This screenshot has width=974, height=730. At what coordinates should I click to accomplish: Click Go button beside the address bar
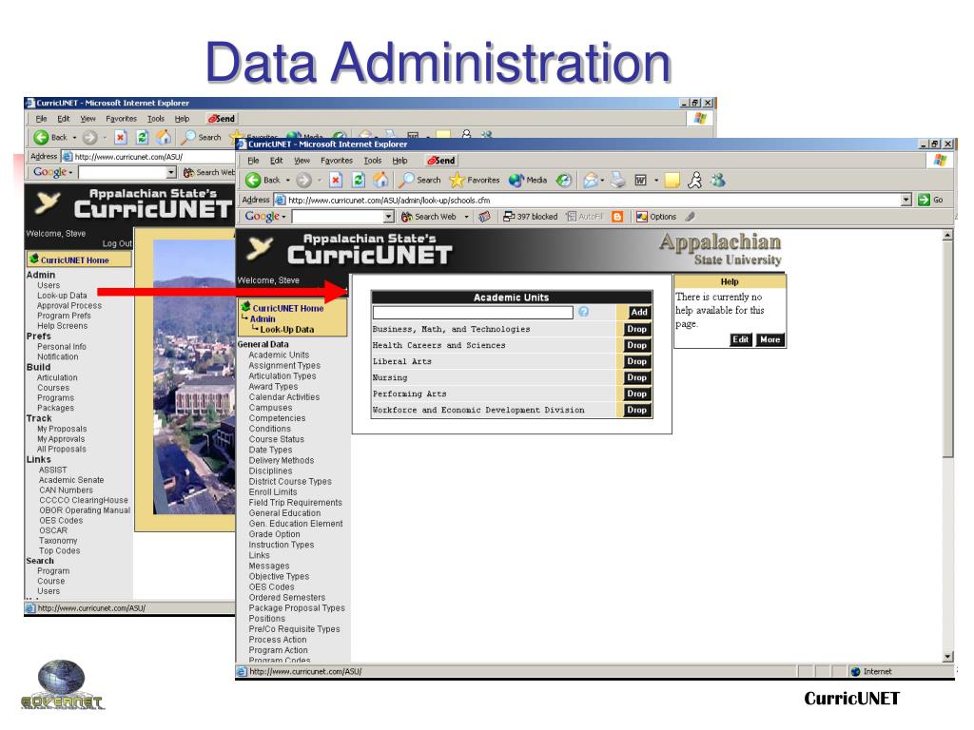pos(930,200)
